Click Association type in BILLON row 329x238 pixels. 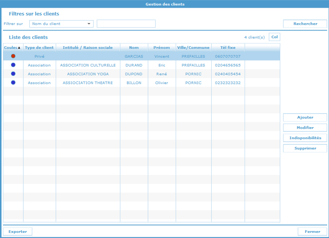tap(39, 83)
